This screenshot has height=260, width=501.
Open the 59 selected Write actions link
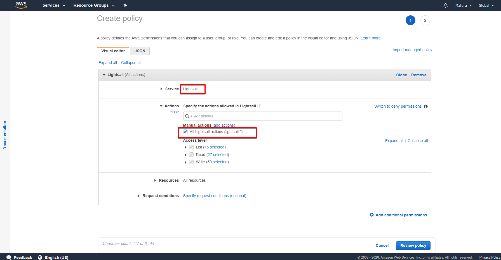(x=217, y=162)
